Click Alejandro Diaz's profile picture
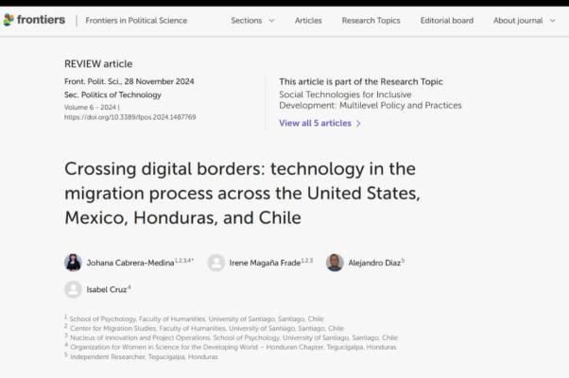Screen dimensions: 569x378 click(335, 263)
